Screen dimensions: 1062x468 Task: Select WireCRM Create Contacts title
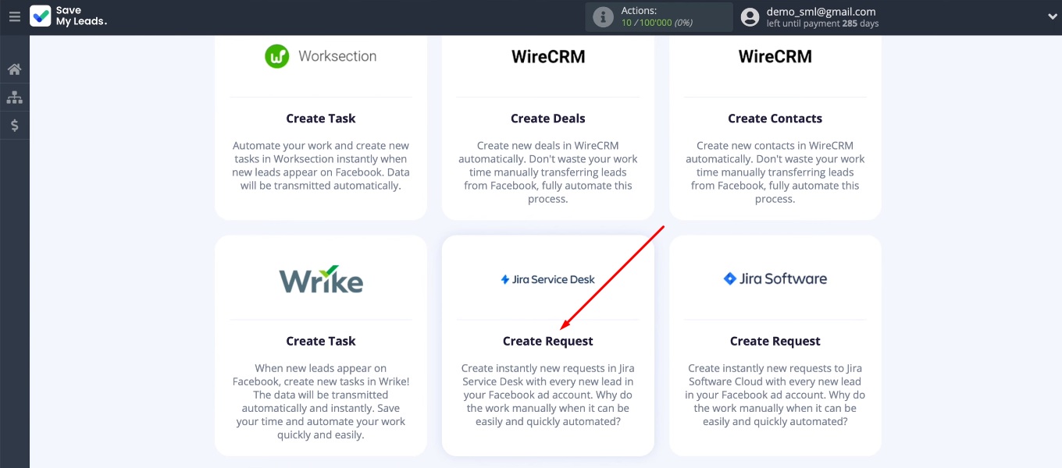point(775,119)
